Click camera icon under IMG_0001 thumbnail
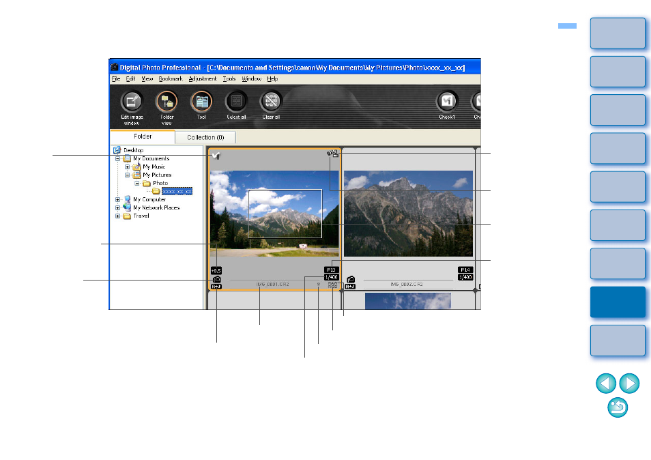 click(216, 280)
